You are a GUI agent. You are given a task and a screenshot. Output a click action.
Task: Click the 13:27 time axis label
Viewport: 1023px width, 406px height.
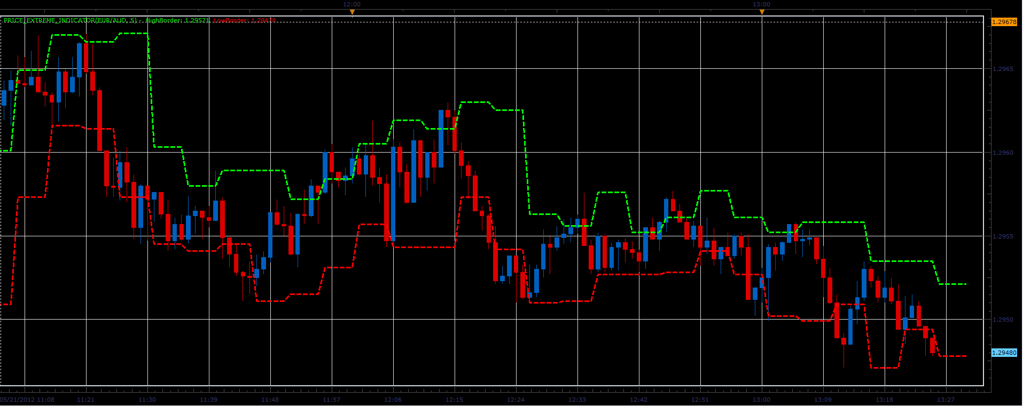point(946,400)
